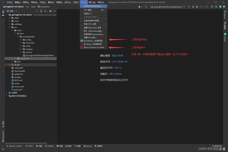Choose Share Project on Gitee
Image resolution: width=228 pixels, height=152 pixels.
[94, 47]
